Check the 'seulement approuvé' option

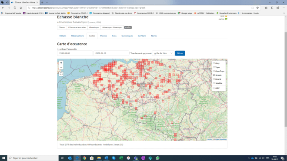130,53
